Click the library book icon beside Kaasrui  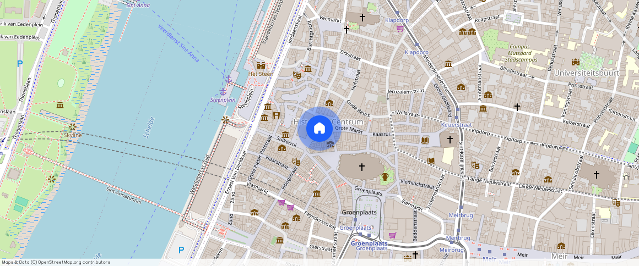pyautogui.click(x=425, y=140)
